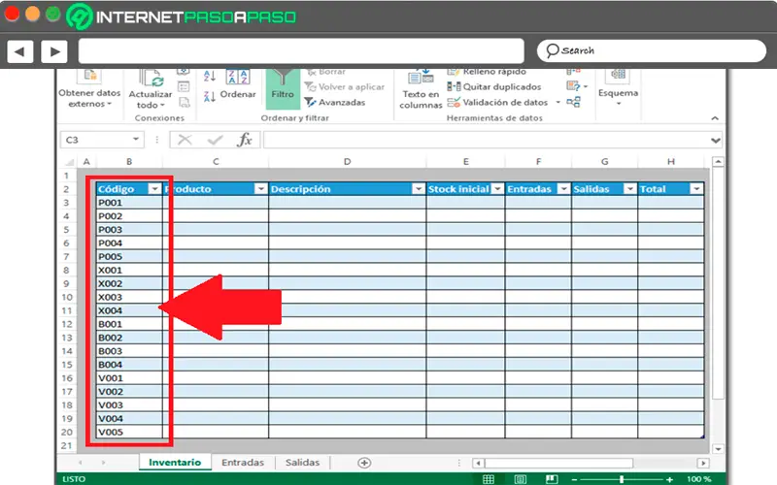Open Producto column filter dropdown
The height and width of the screenshot is (485, 777).
coord(260,189)
